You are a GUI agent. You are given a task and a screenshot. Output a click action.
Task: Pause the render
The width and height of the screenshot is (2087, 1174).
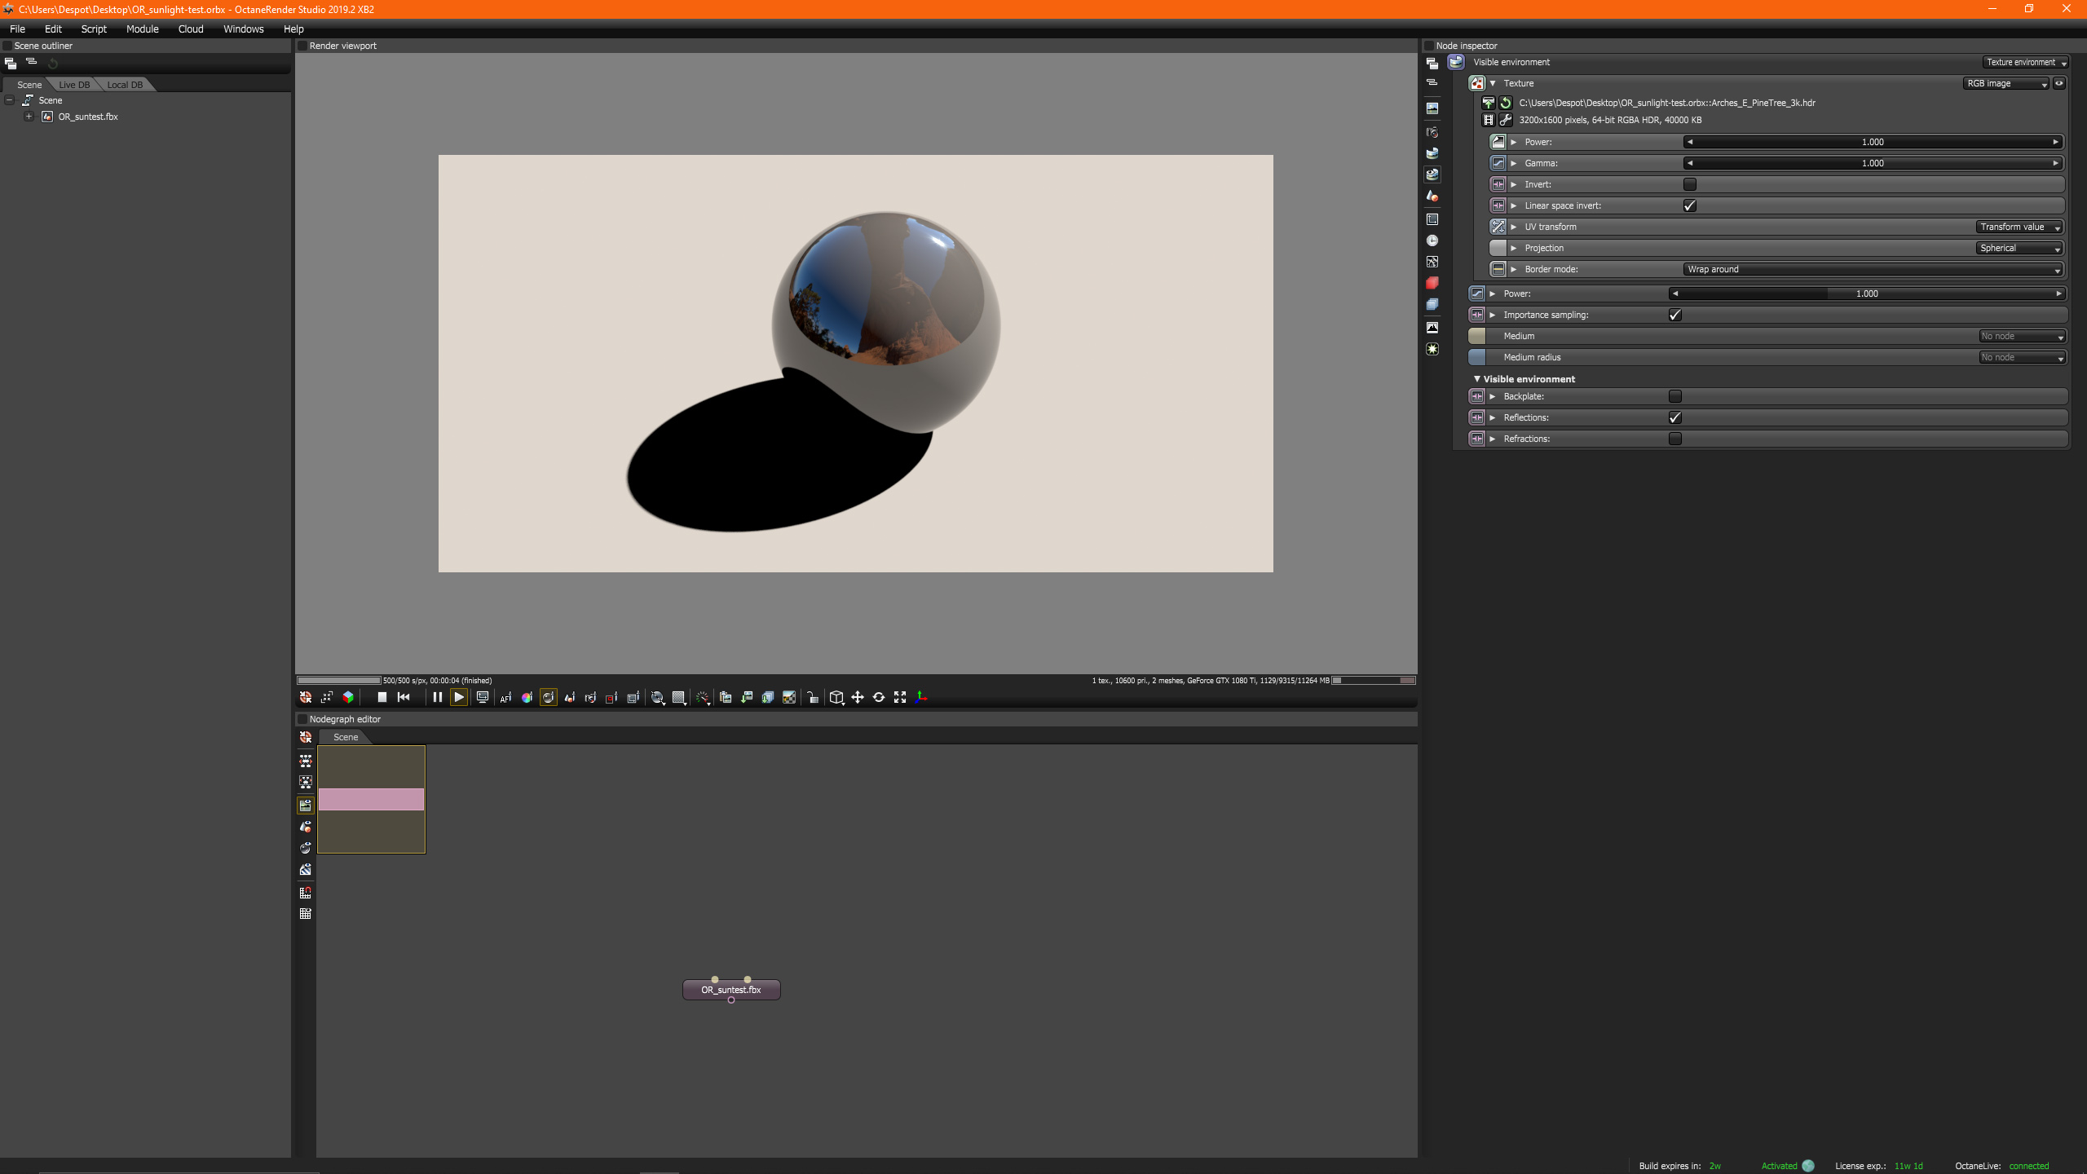tap(437, 697)
